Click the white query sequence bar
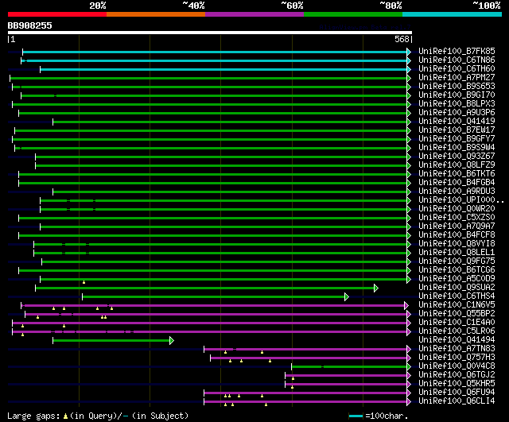 (x=210, y=33)
